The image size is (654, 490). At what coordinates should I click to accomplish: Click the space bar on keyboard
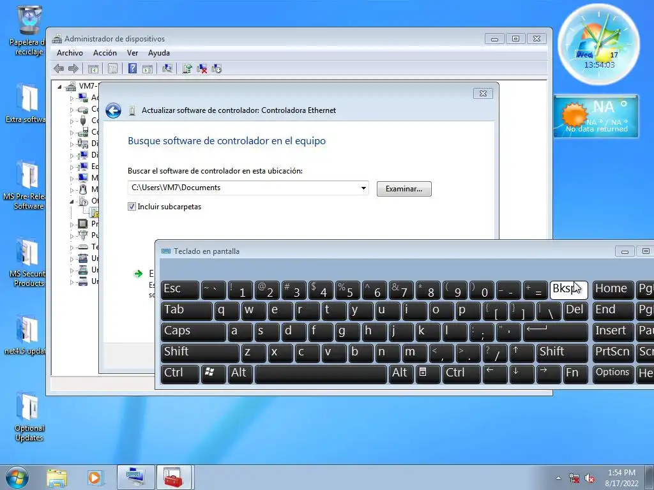[x=321, y=373]
